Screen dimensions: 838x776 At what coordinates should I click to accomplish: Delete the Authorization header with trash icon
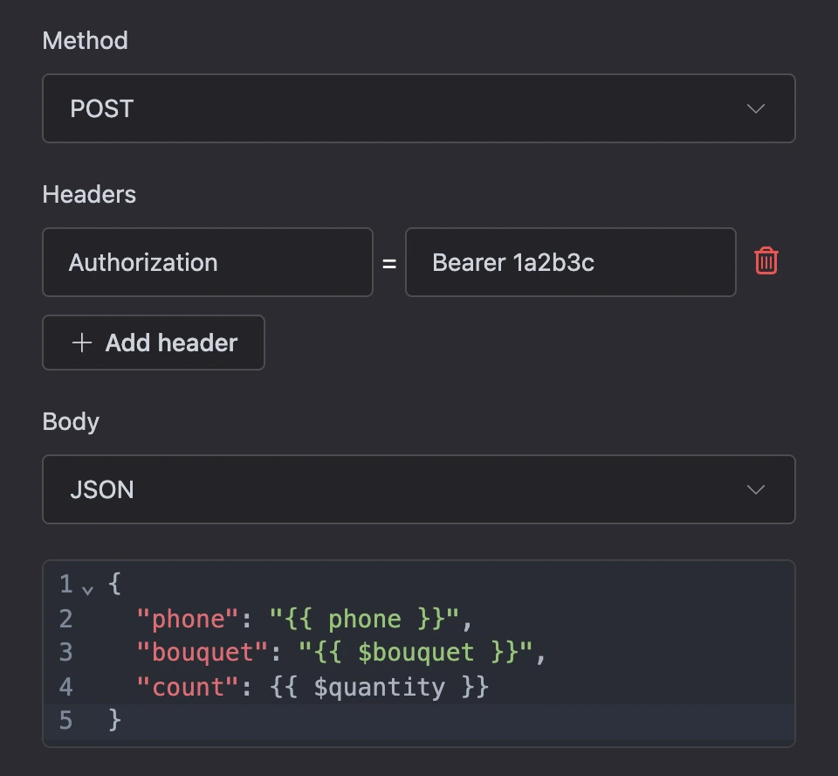(766, 261)
